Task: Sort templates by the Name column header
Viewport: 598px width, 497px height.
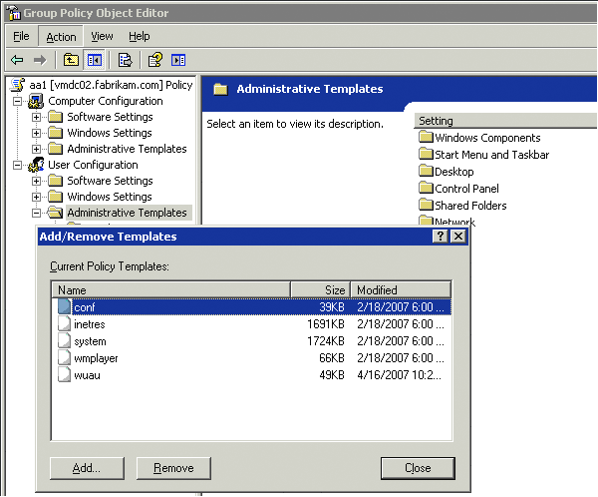Action: [171, 290]
